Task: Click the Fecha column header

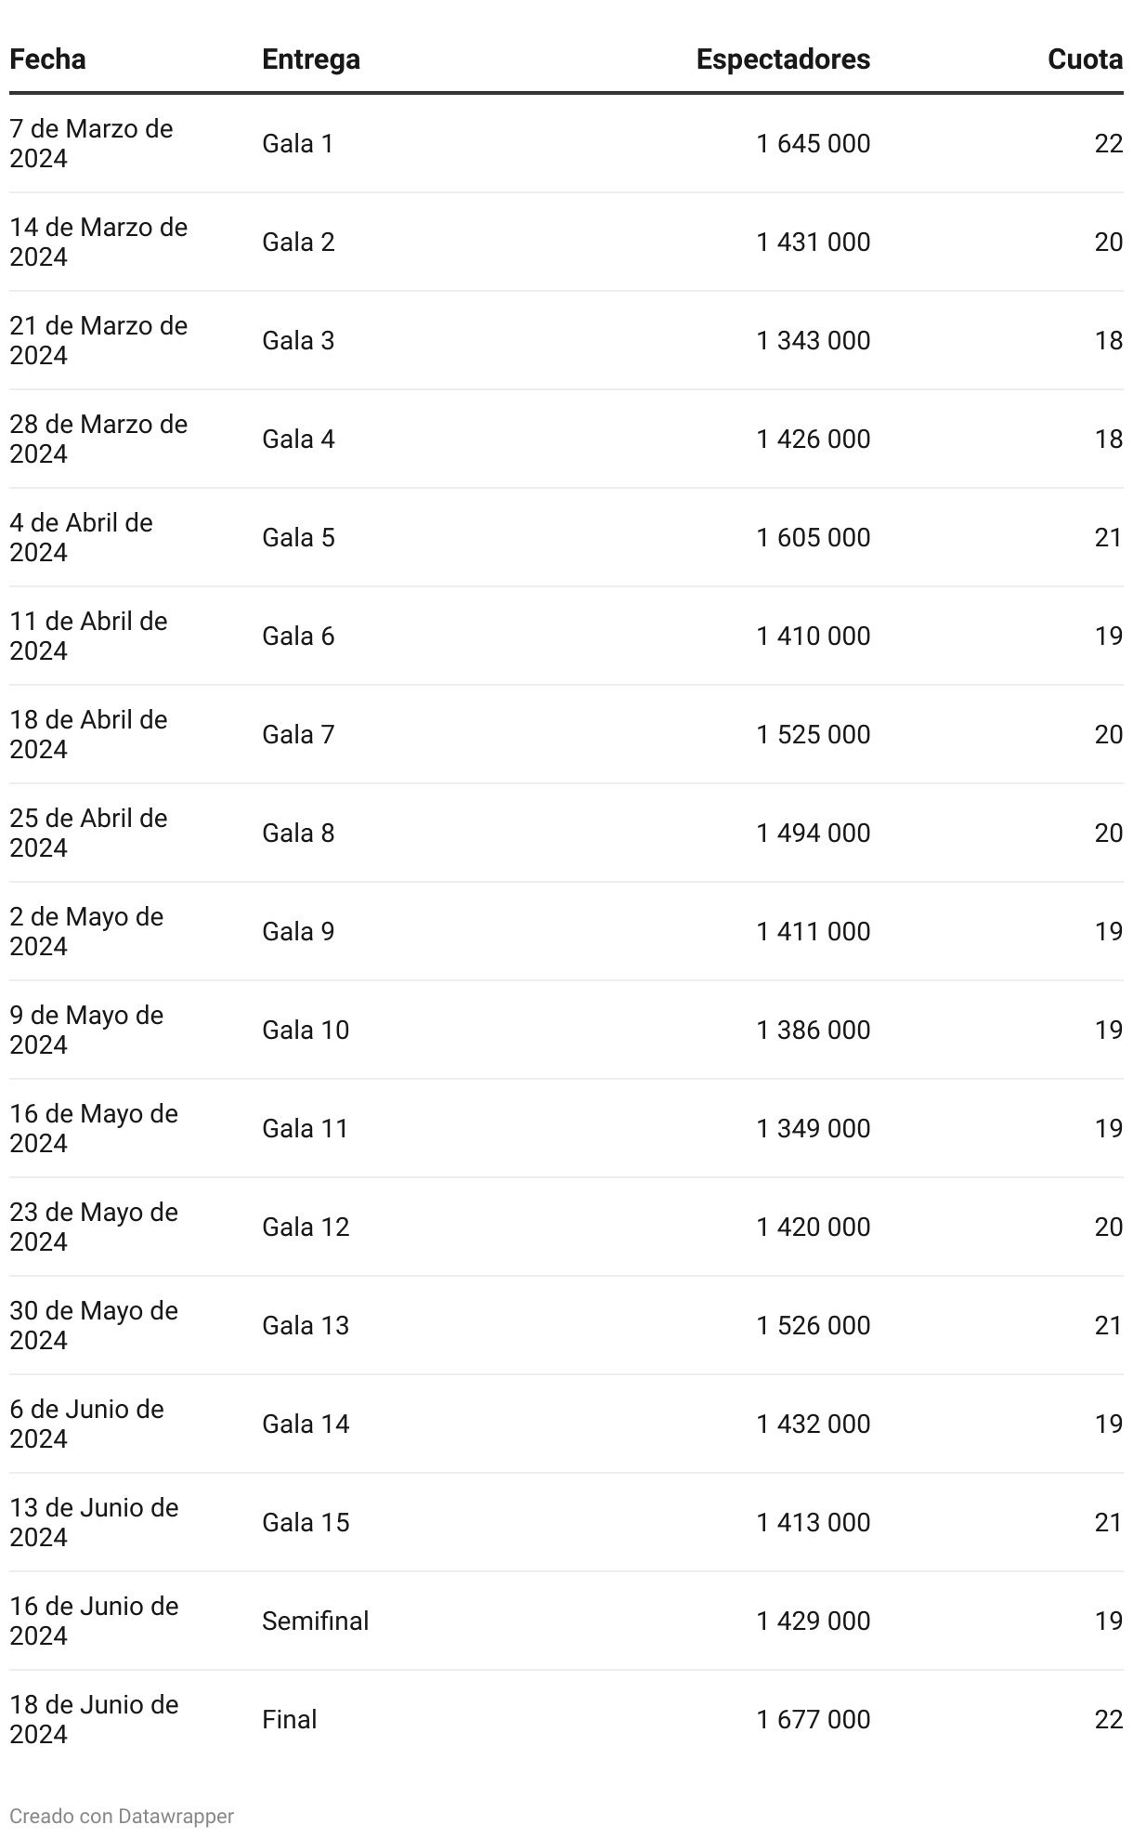Action: (47, 59)
